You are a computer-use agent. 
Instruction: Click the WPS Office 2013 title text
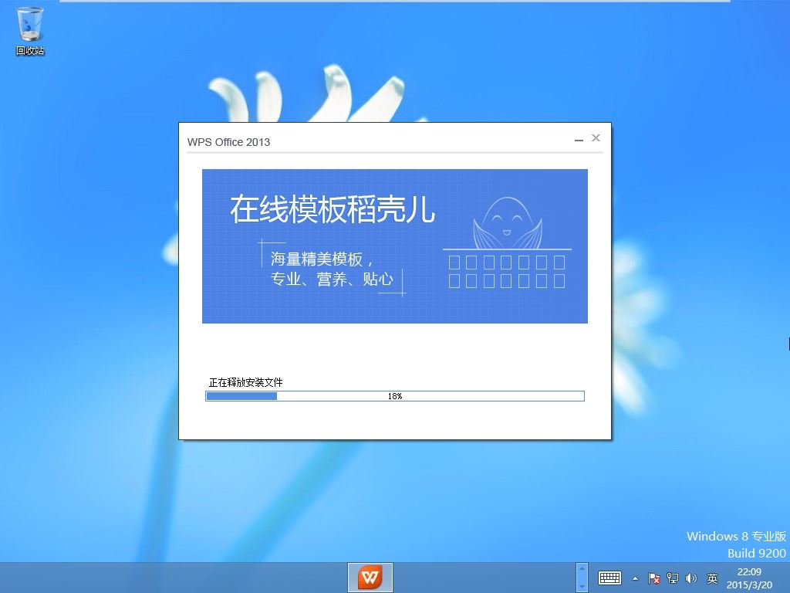[x=228, y=142]
